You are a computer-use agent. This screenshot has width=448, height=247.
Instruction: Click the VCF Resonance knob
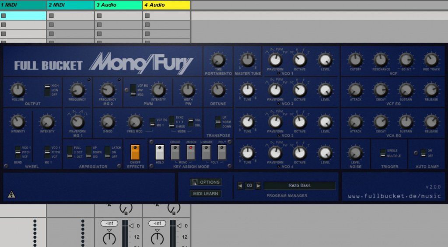381,60
